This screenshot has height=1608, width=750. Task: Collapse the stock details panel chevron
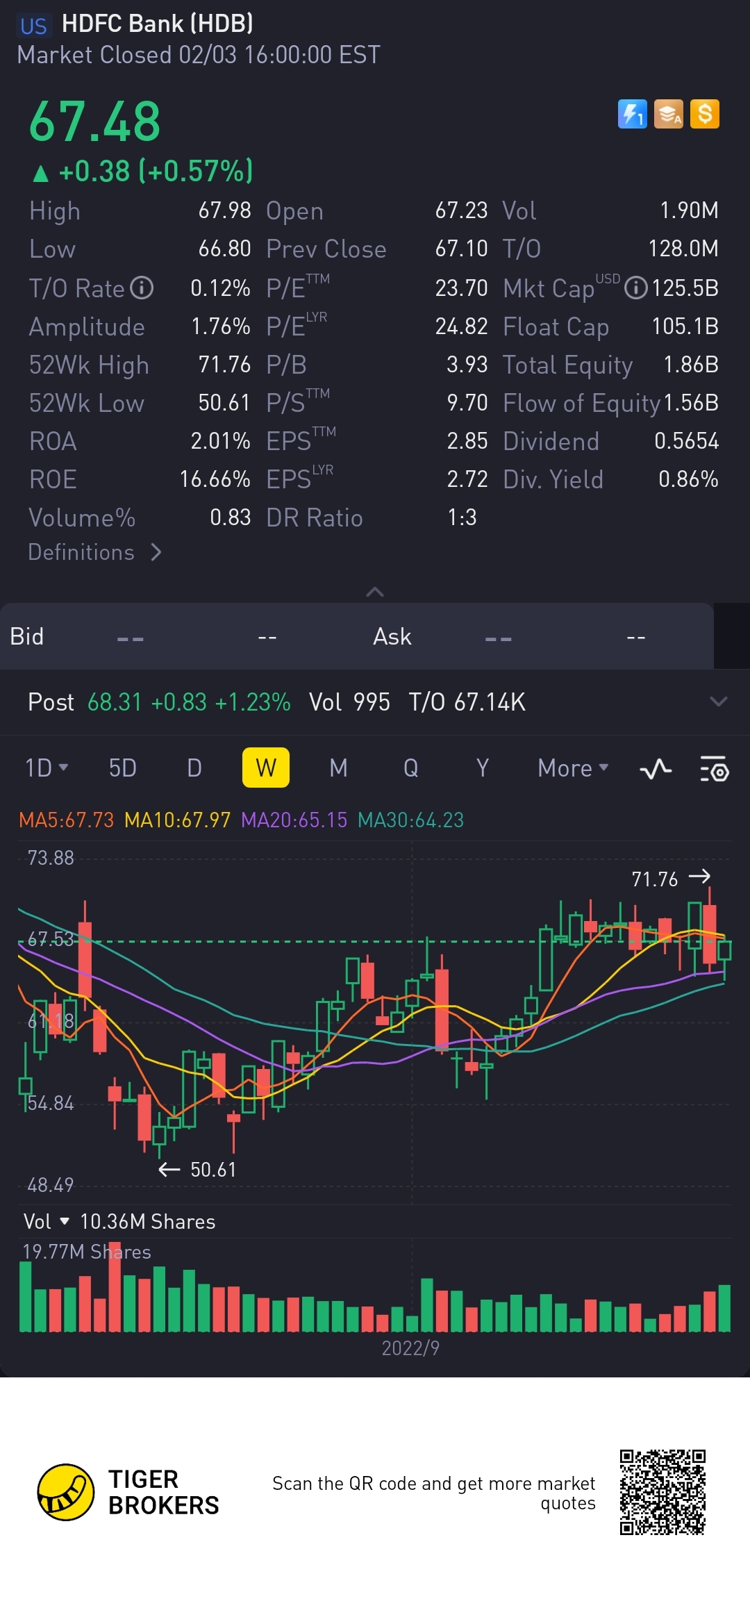point(375,592)
